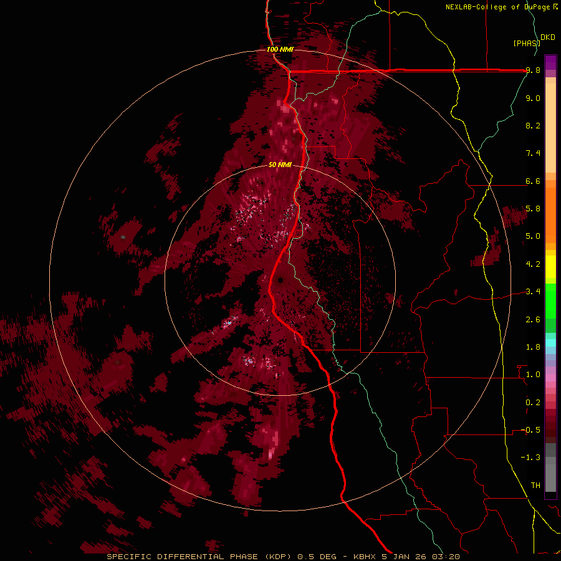This screenshot has width=561, height=561.
Task: Click the 1.8 scale value
Action: (x=533, y=347)
